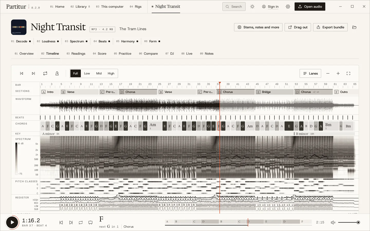Image resolution: width=370 pixels, height=231 pixels.
Task: Open the track folder icon
Action: pos(354,27)
